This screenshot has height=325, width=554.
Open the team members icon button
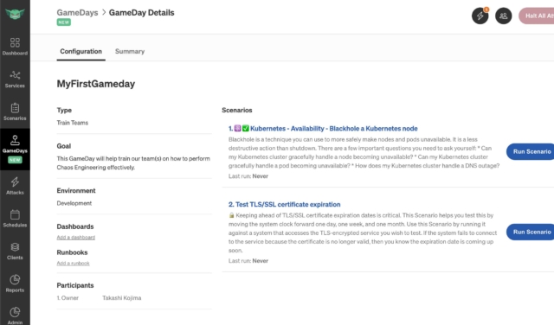504,16
